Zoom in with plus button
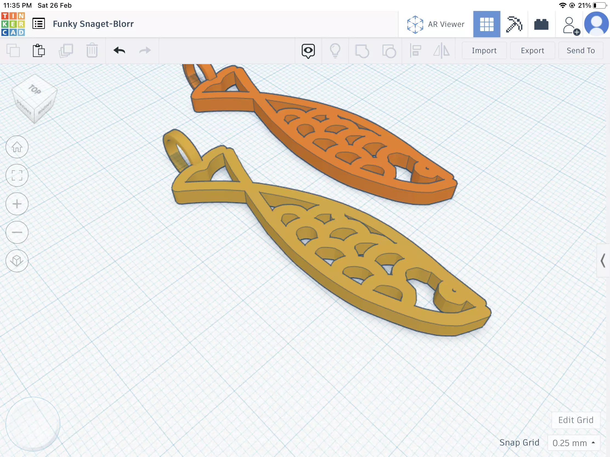Viewport: 610px width, 457px height. pyautogui.click(x=17, y=204)
